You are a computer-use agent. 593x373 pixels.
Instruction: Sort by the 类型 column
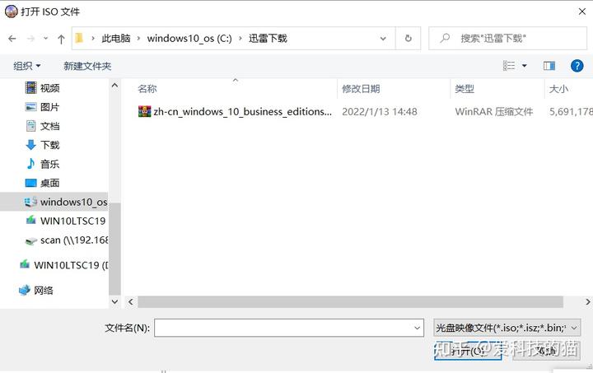(x=465, y=89)
